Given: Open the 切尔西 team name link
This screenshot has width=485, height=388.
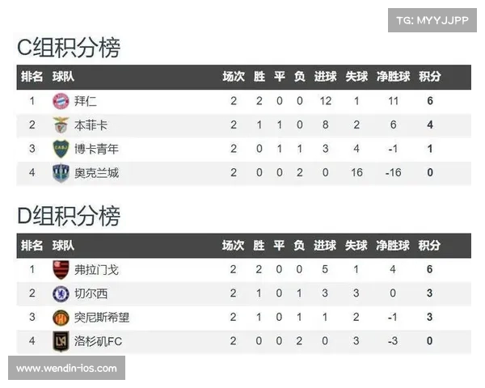Looking at the screenshot, I should tap(91, 293).
